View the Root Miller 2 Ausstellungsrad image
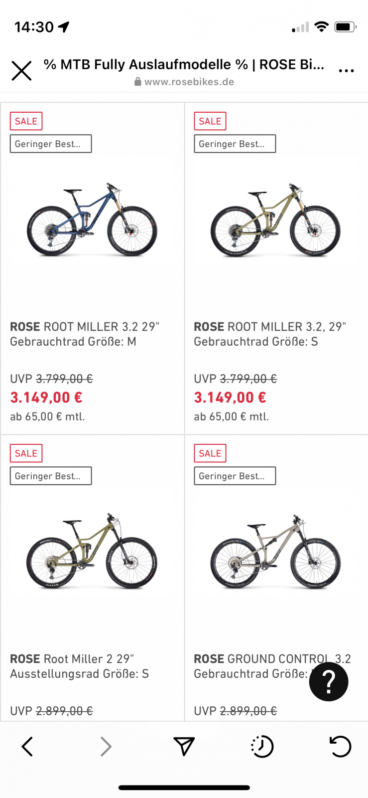The width and height of the screenshot is (368, 798). click(x=92, y=552)
